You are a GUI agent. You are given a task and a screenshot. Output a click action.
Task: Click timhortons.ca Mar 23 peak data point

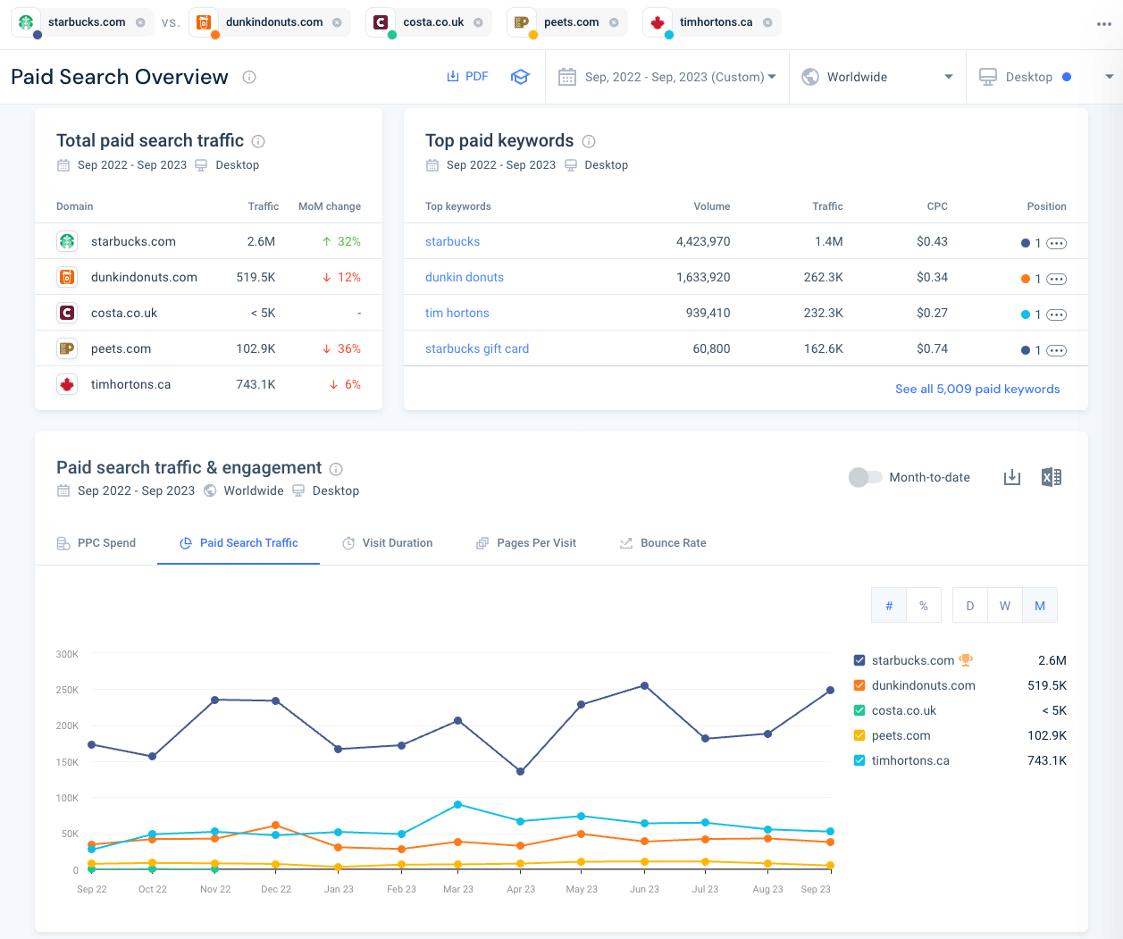pos(458,804)
